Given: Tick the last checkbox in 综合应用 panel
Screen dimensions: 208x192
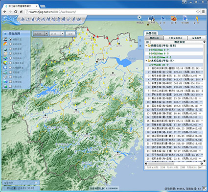Looking at the screenshot, I should click(x=11, y=86).
